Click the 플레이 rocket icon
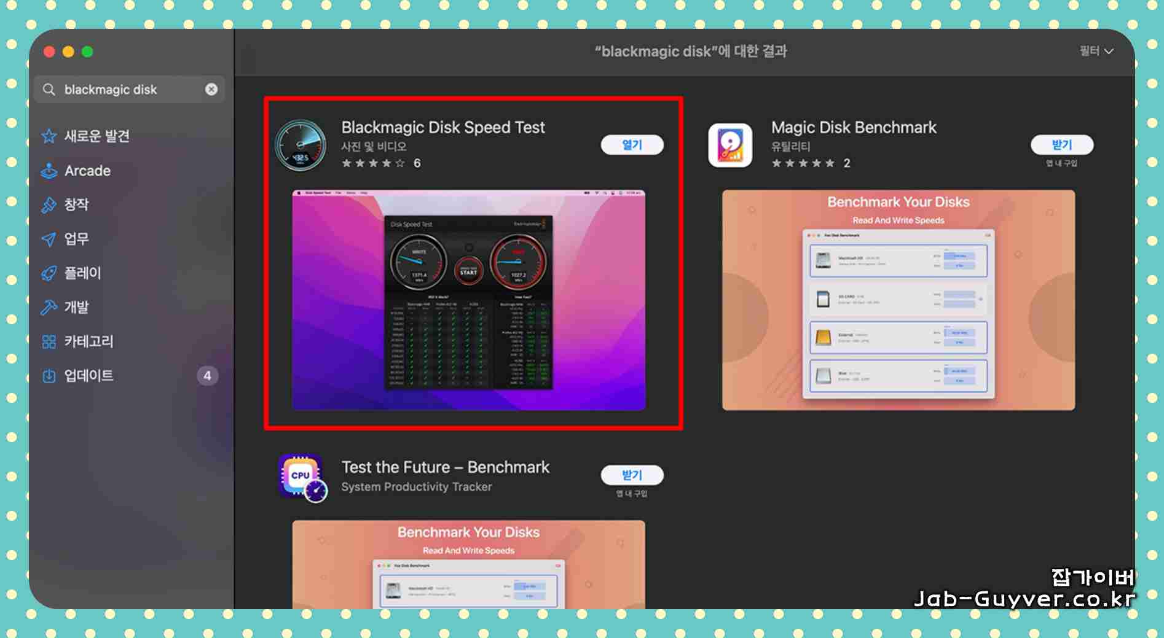The height and width of the screenshot is (638, 1164). tap(49, 273)
